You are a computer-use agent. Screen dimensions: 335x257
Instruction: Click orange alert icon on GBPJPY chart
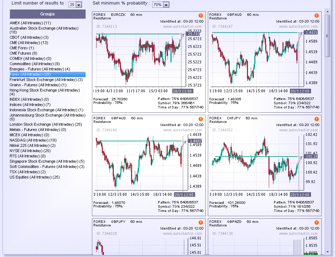[x=201, y=222]
